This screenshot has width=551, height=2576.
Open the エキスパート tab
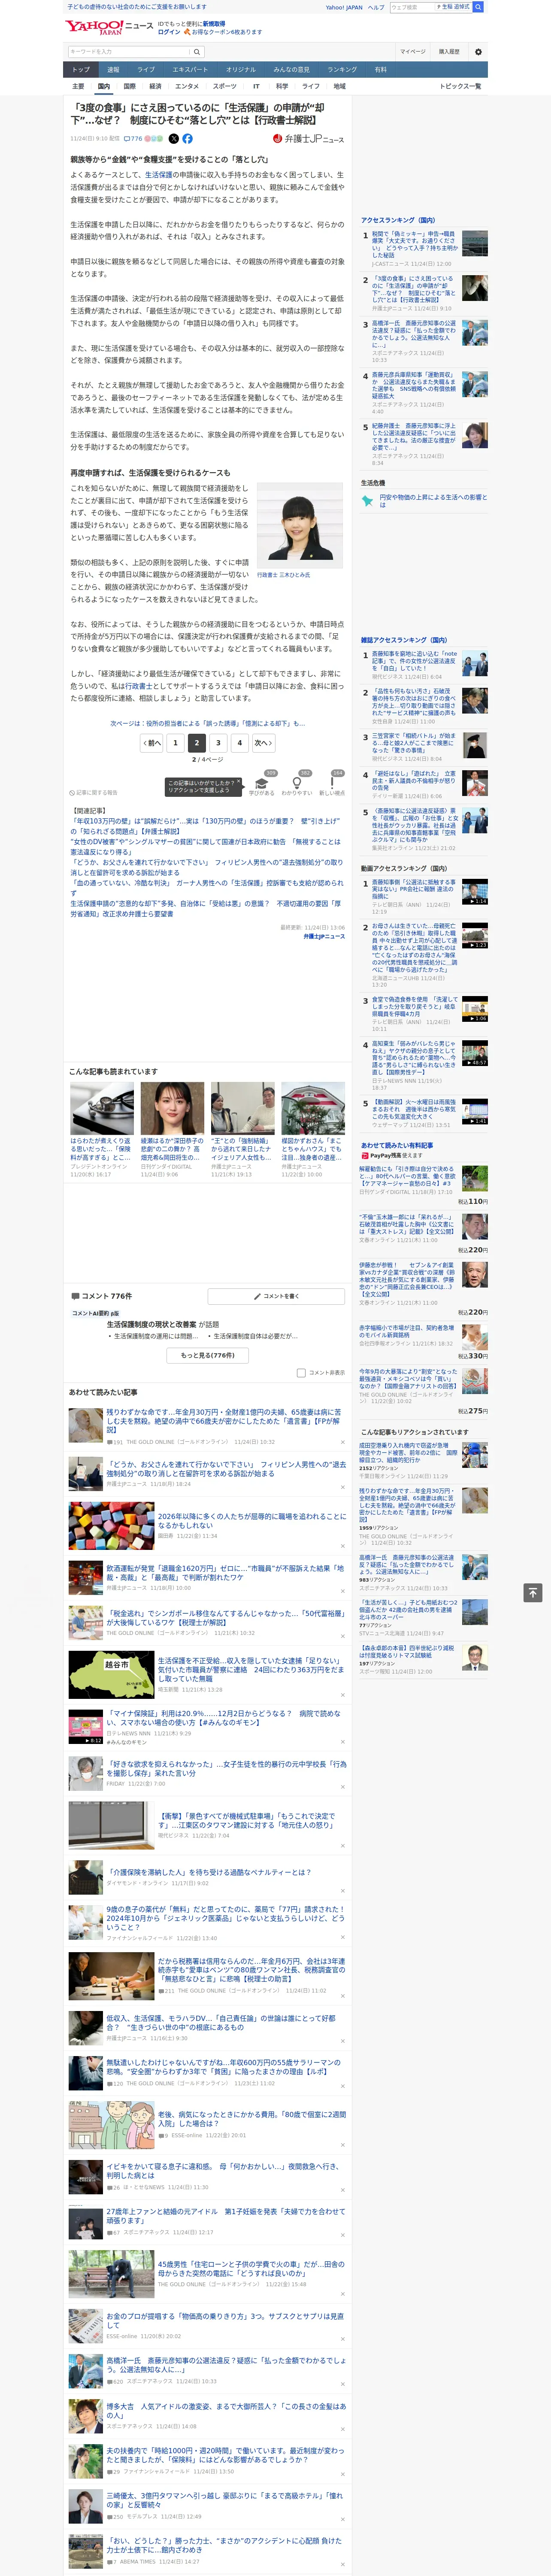190,70
